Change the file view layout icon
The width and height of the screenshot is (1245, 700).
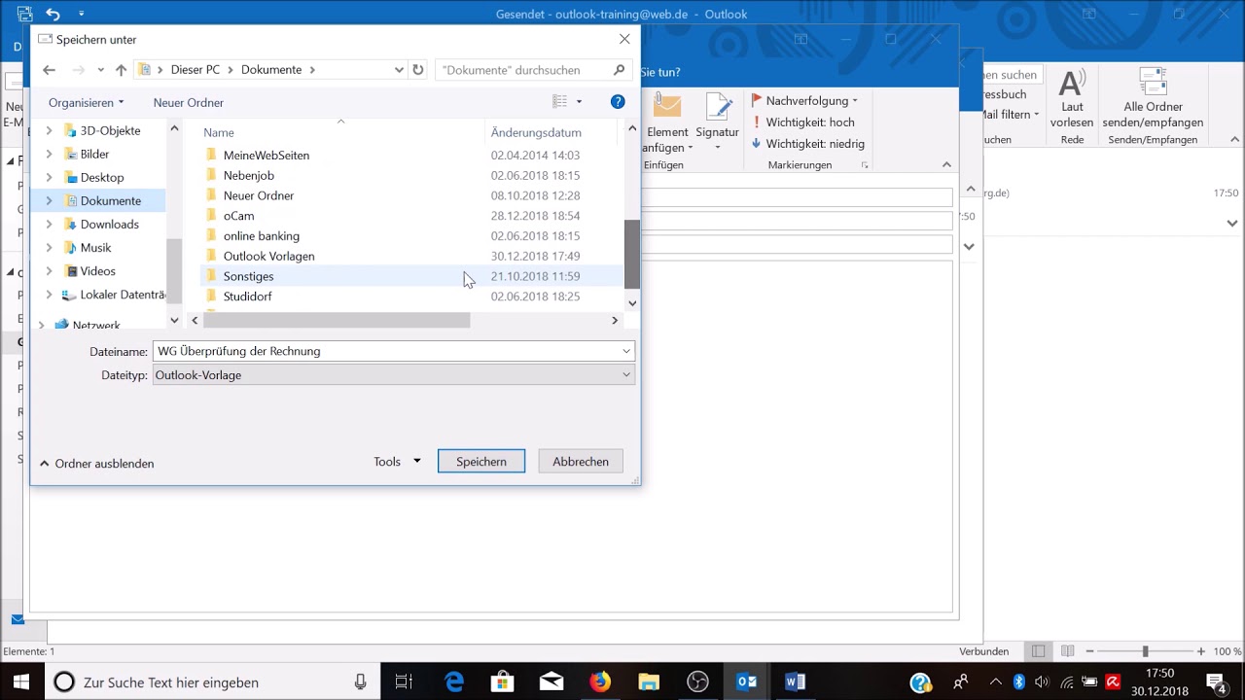[x=559, y=102]
